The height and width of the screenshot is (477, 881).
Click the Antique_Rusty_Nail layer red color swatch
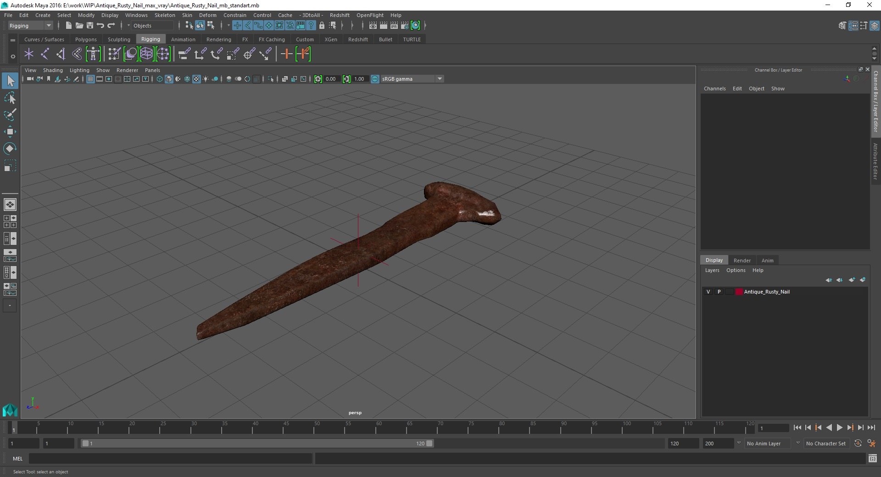[739, 292]
